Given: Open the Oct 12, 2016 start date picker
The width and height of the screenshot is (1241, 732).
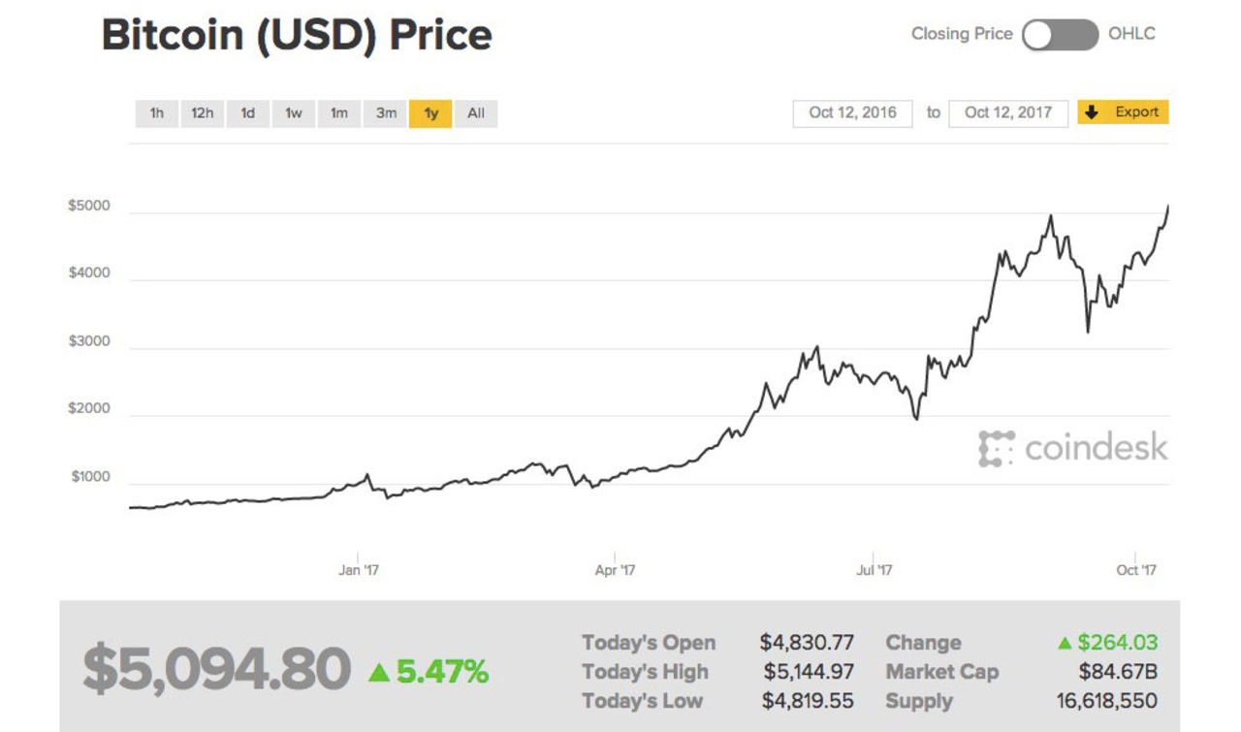Looking at the screenshot, I should pyautogui.click(x=851, y=112).
